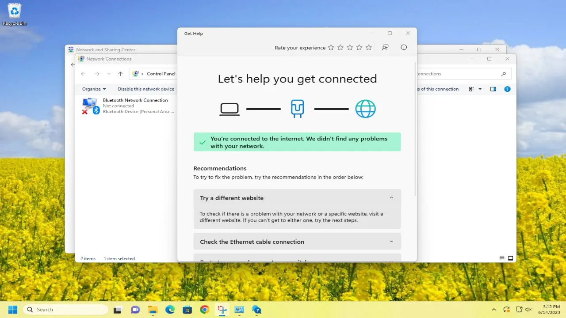The width and height of the screenshot is (566, 318).
Task: Open the Organize menu
Action: coord(94,89)
